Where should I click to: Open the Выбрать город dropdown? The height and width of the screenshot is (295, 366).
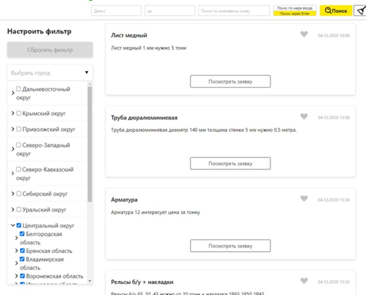pyautogui.click(x=50, y=73)
